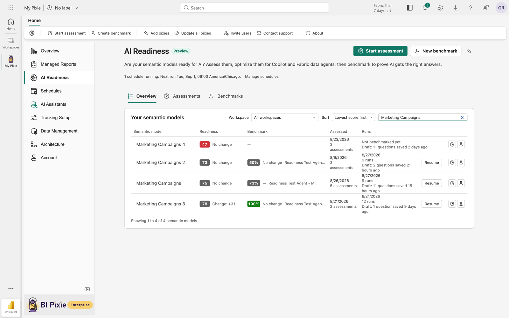Click Update all pixies in the ribbon
The image size is (509, 318).
[x=192, y=33]
